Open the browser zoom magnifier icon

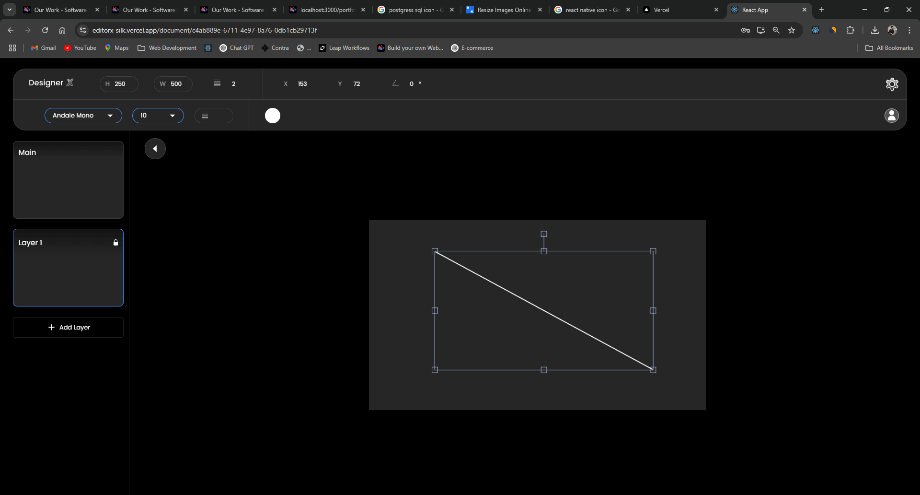pos(776,30)
